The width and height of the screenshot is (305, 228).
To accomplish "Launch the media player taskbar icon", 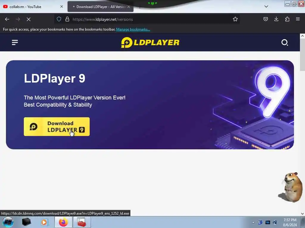I will [44, 222].
